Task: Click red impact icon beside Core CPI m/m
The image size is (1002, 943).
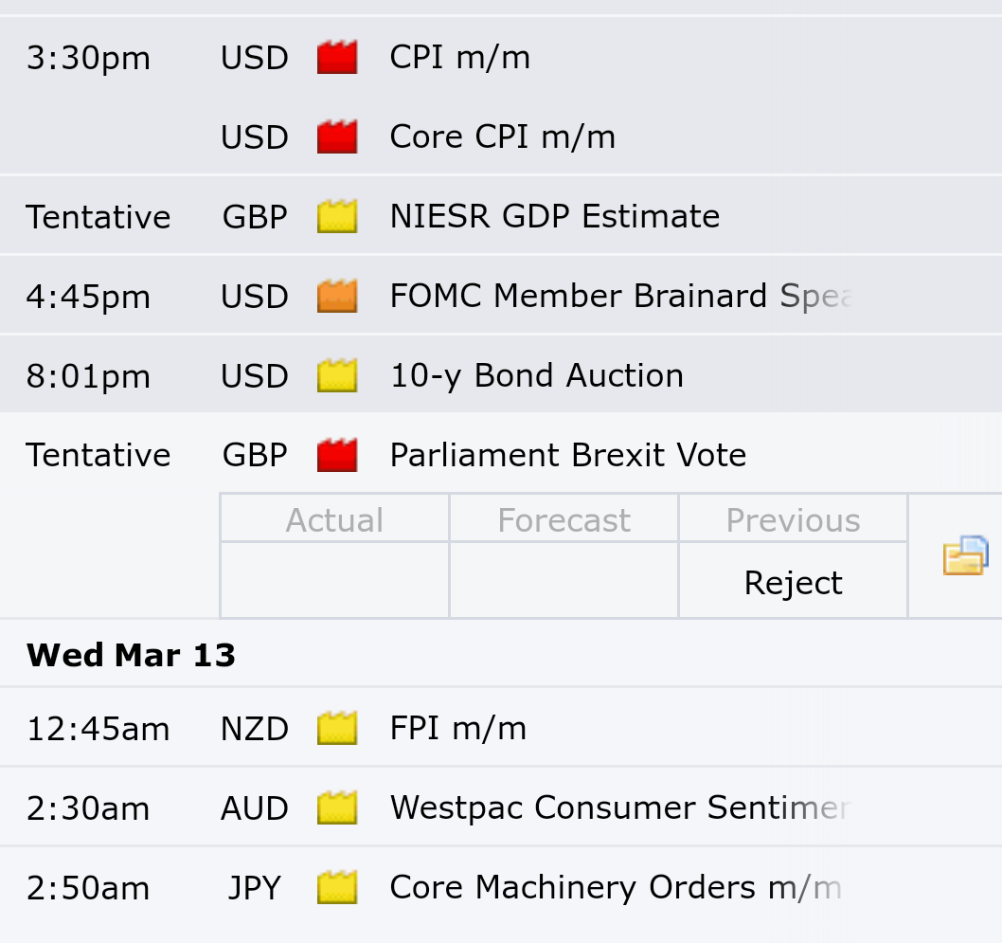Action: (x=337, y=137)
